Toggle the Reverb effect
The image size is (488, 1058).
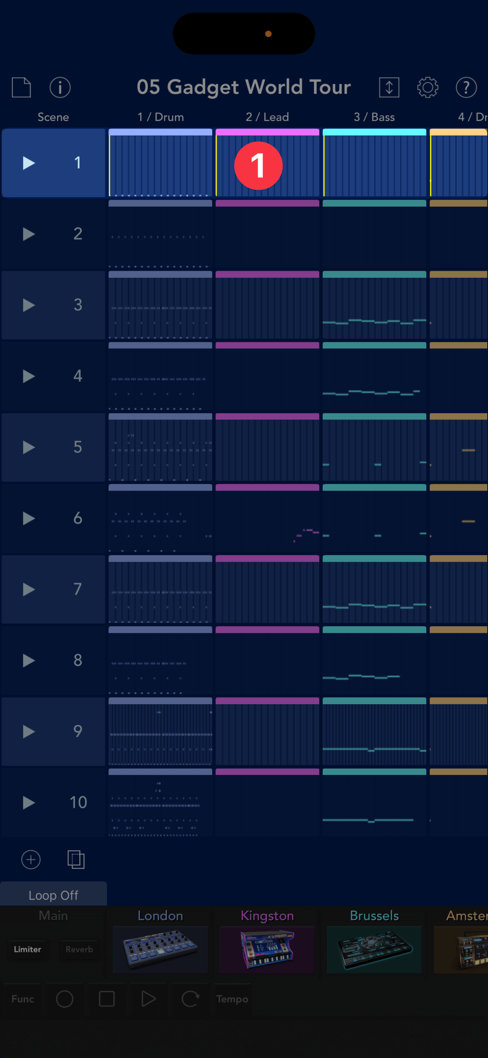pos(79,949)
